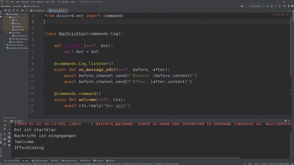Collapse the DiscordBot root folder
The width and height of the screenshot is (294, 165).
[x=4, y=14]
